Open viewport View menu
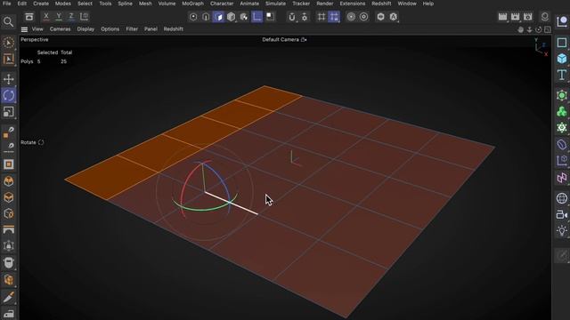The height and width of the screenshot is (320, 570). click(37, 29)
